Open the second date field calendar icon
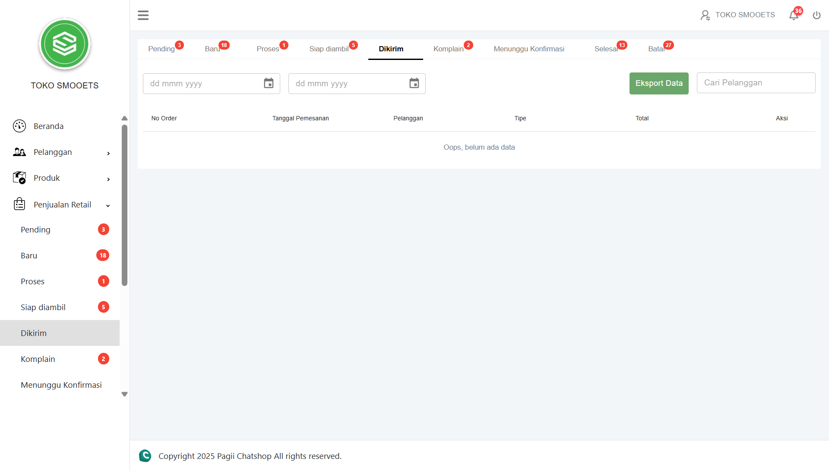Viewport: 829px width, 471px height. pyautogui.click(x=414, y=83)
